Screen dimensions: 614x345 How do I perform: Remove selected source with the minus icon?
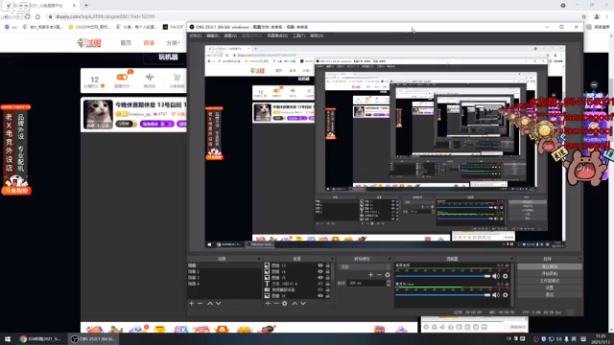[x=276, y=303]
